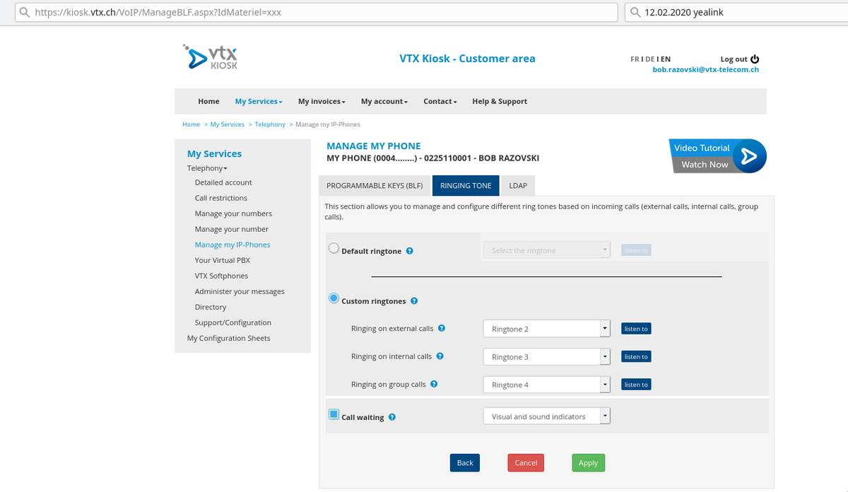This screenshot has height=492, width=848.
Task: Uncheck the Call waiting checkbox
Action: 333,416
